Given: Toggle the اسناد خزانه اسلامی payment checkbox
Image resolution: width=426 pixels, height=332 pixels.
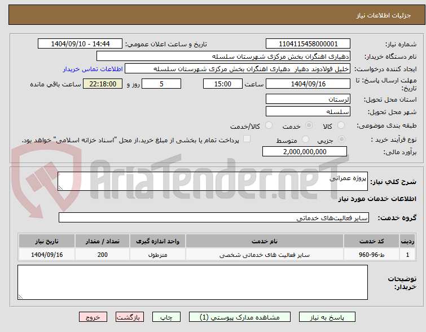Looking at the screenshot, I should [x=247, y=139].
